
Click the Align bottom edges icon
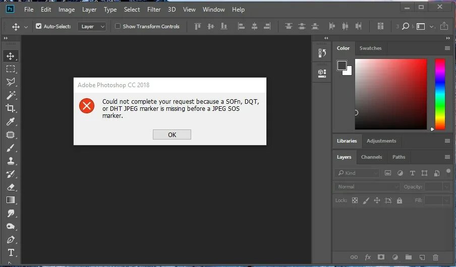[223, 26]
